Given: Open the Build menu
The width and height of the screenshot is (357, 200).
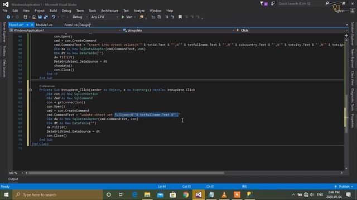Looking at the screenshot, I should (x=53, y=11).
